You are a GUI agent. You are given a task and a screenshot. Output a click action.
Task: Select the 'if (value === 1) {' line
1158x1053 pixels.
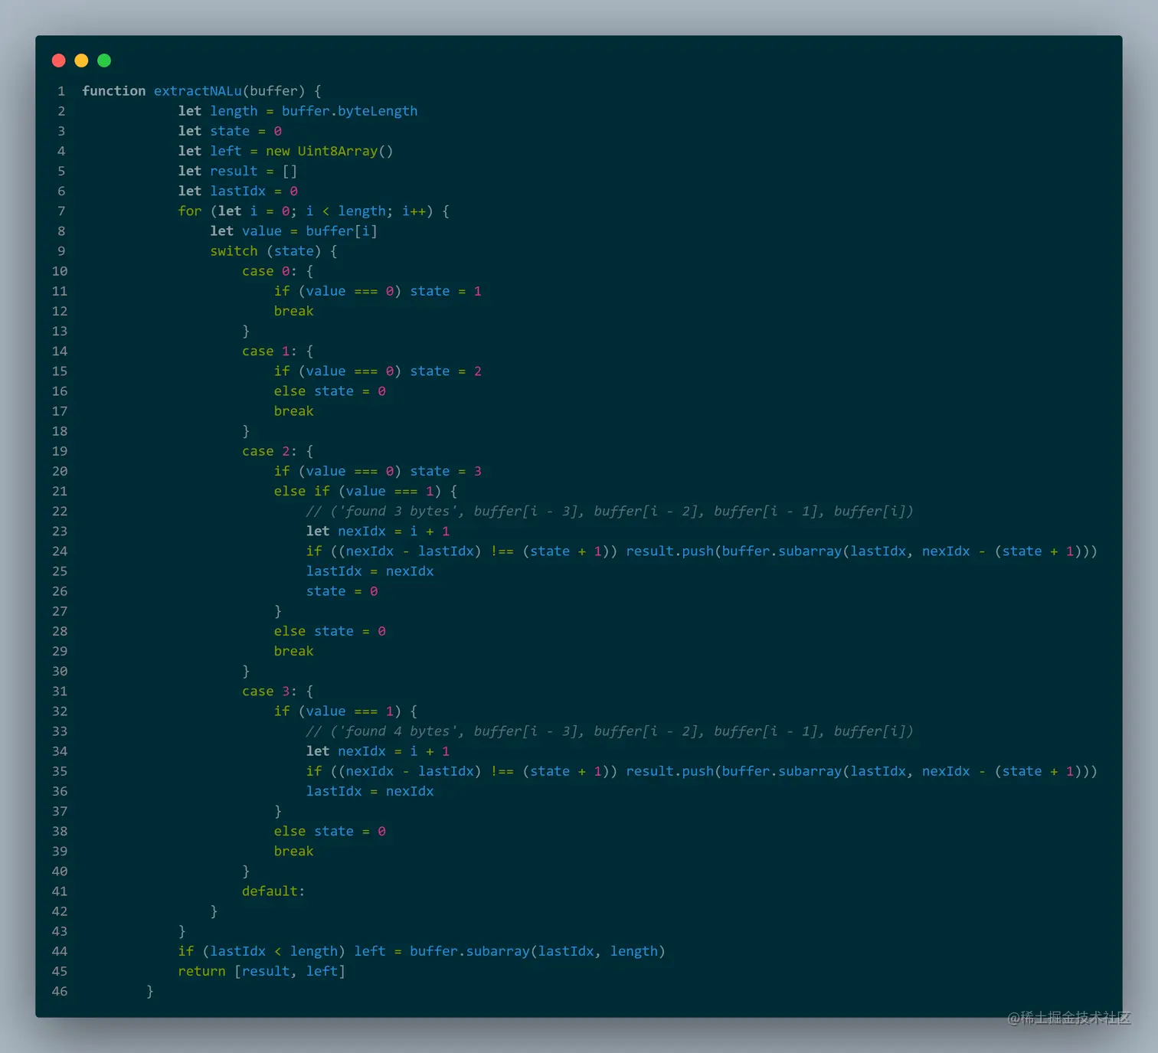[345, 711]
